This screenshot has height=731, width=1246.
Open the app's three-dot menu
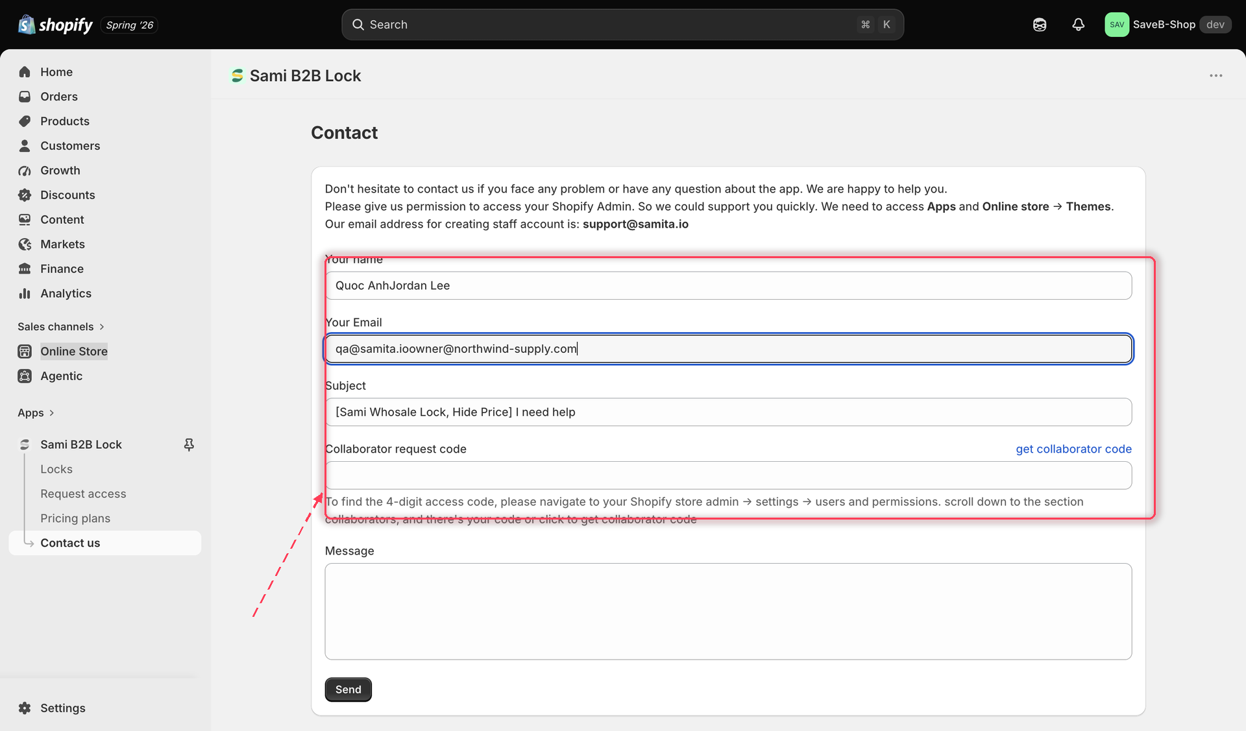tap(1216, 76)
